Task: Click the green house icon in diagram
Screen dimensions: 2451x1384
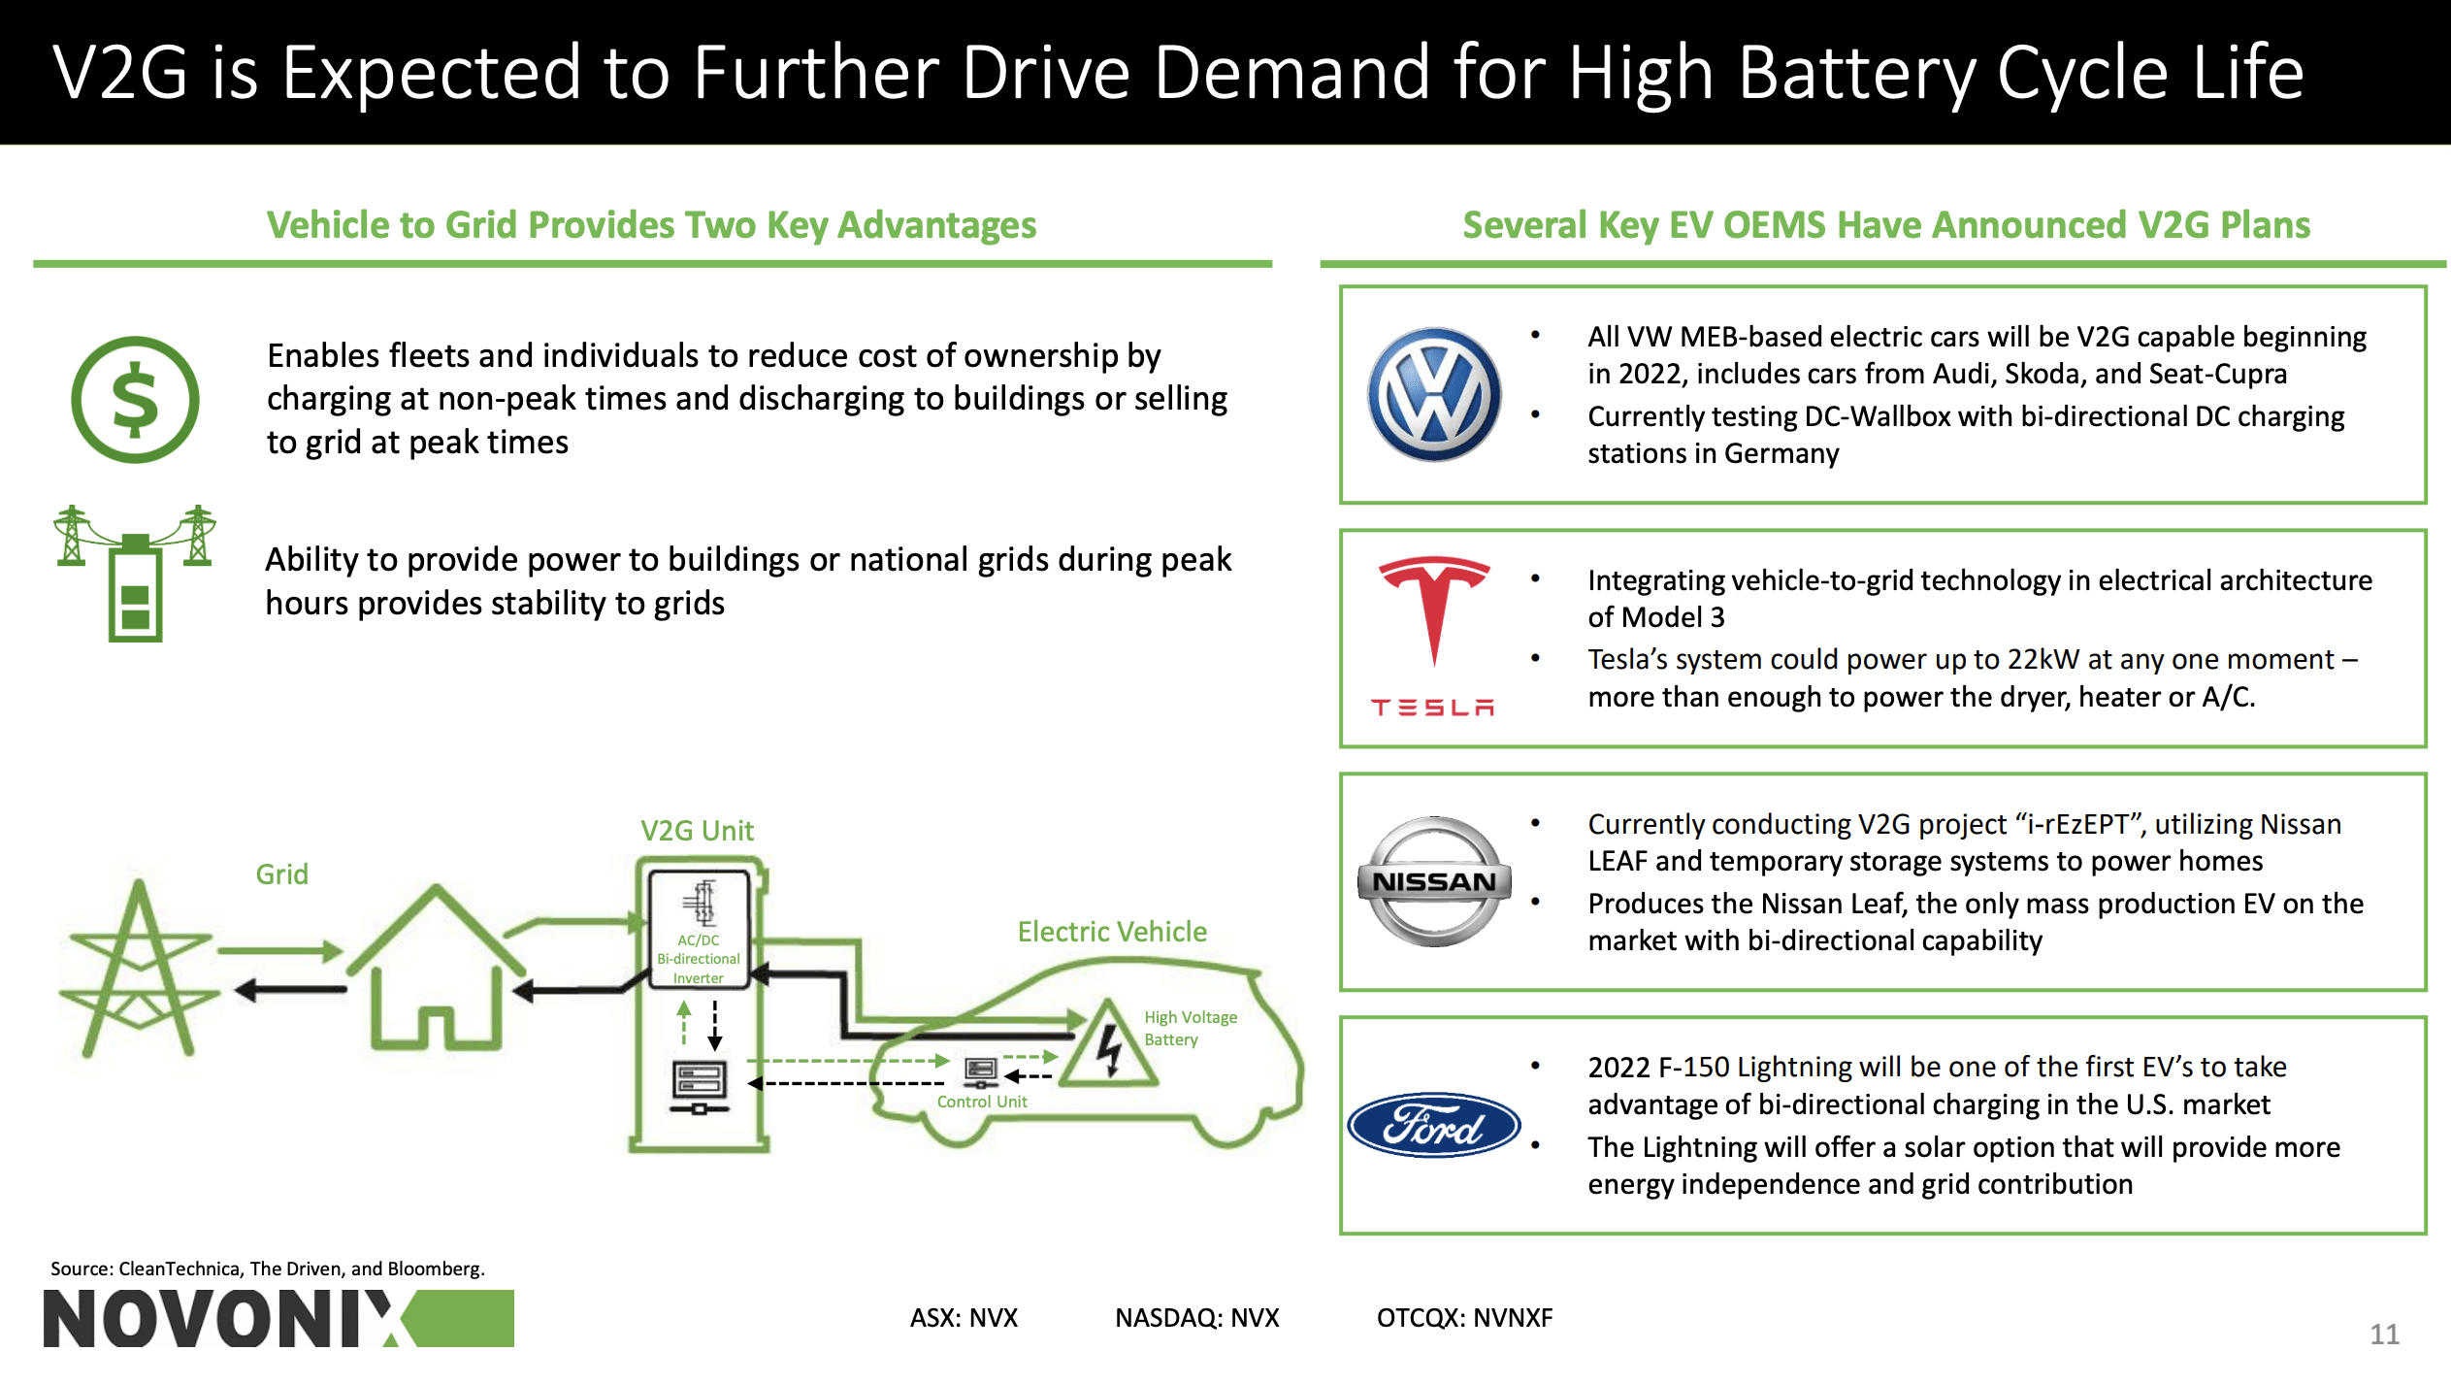Action: click(x=437, y=971)
